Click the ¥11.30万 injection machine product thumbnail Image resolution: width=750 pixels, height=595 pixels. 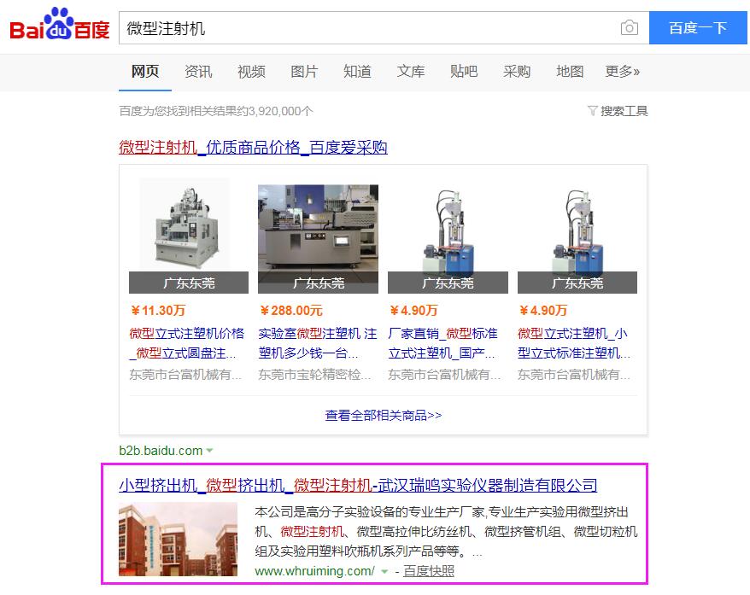point(189,235)
